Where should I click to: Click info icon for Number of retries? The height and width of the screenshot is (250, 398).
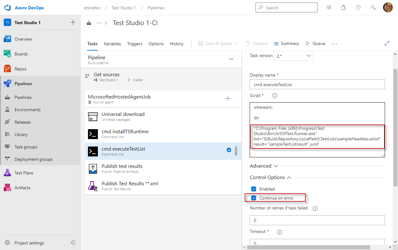[x=315, y=208]
